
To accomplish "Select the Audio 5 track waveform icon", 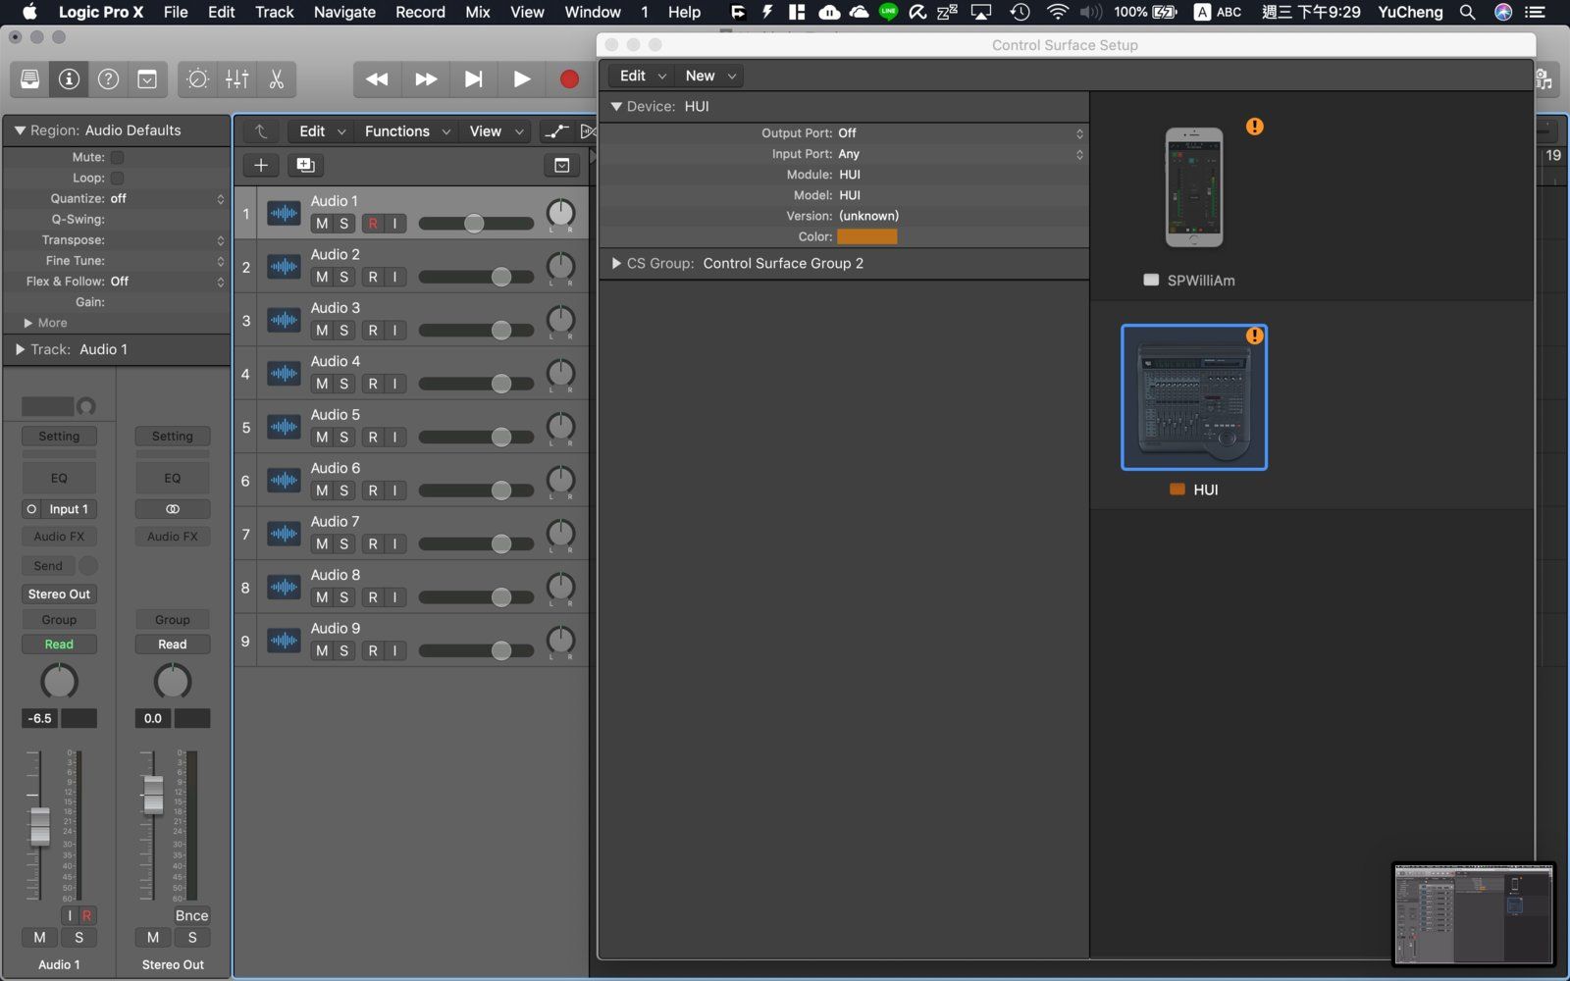I will coord(284,427).
